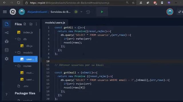Expand the repl info dropdown chevron
The image size is (183, 102).
[x=81, y=12]
